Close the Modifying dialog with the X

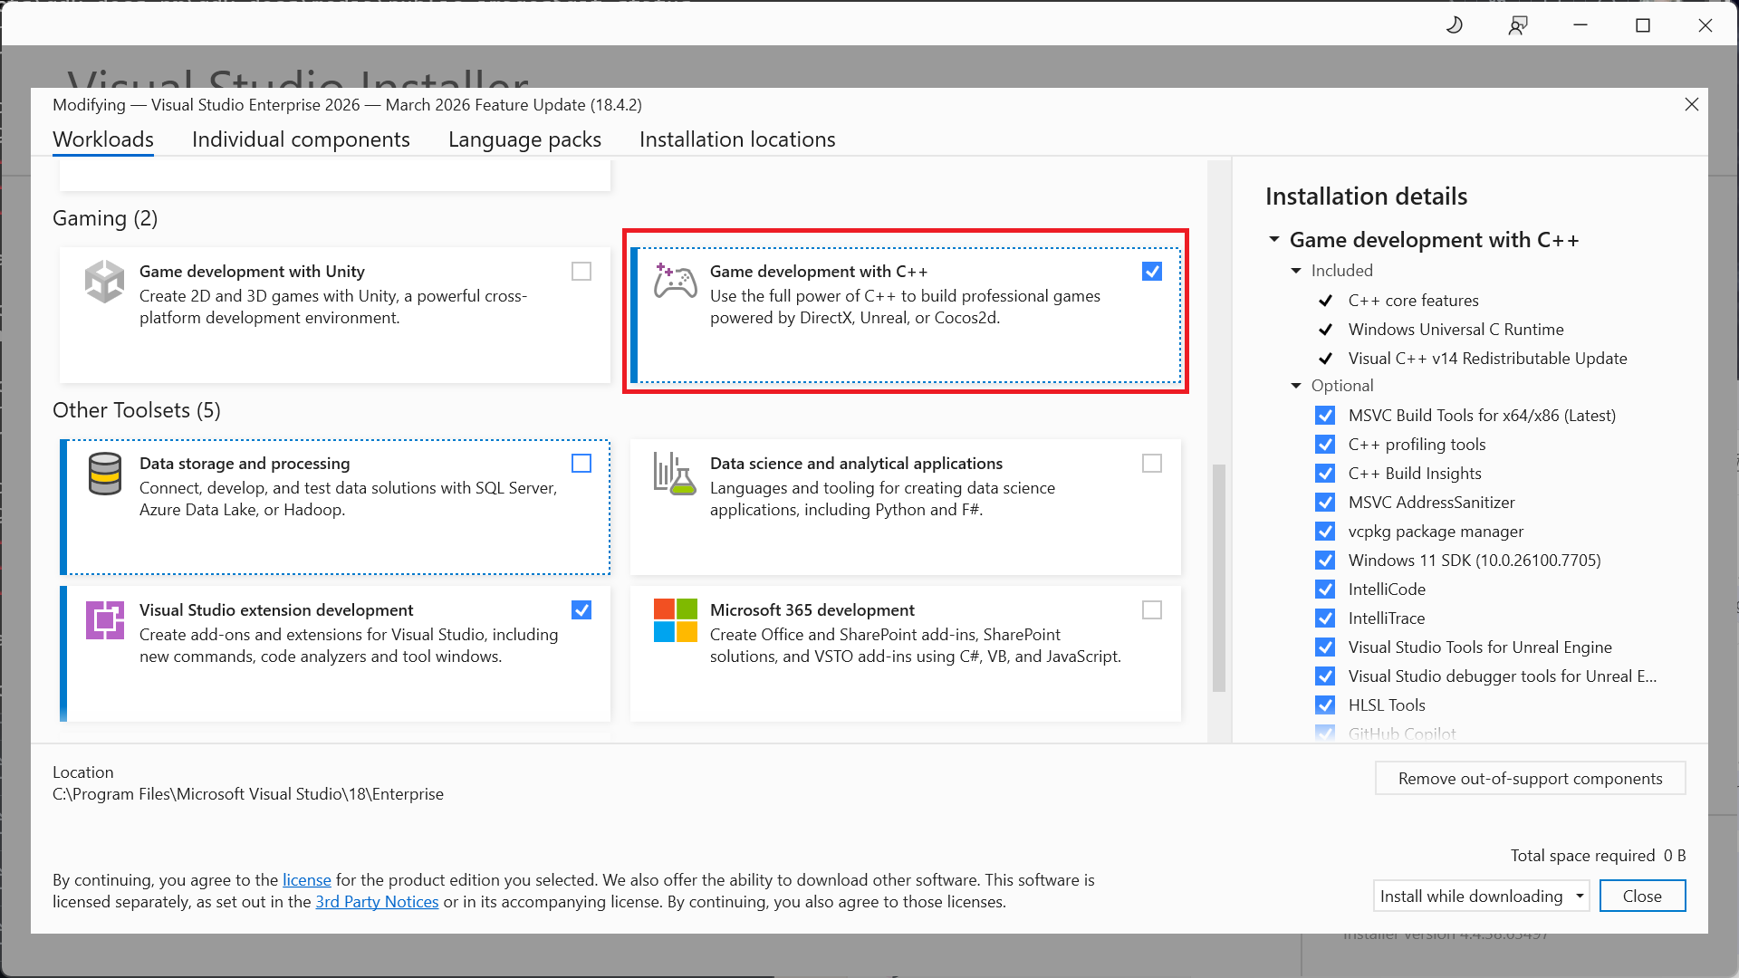(1691, 104)
